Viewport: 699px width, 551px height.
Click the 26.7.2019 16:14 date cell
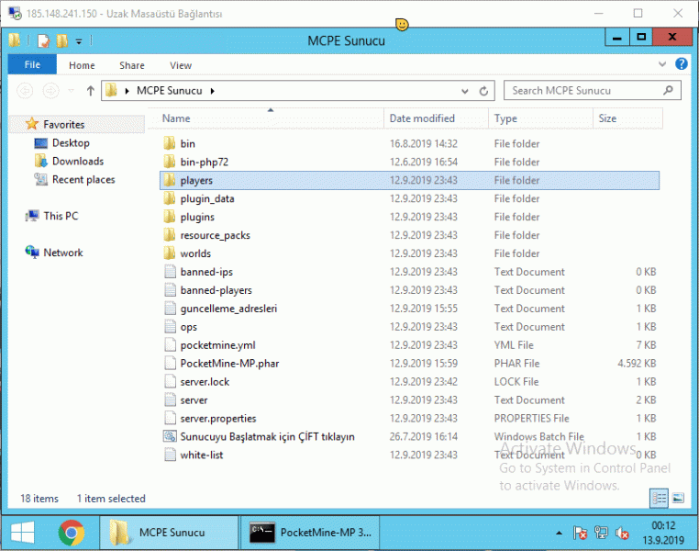point(424,436)
